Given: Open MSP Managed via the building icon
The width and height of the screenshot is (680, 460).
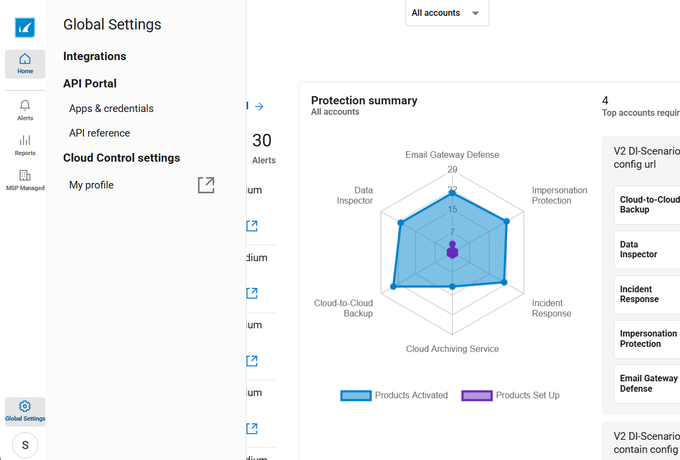Looking at the screenshot, I should coord(25,180).
